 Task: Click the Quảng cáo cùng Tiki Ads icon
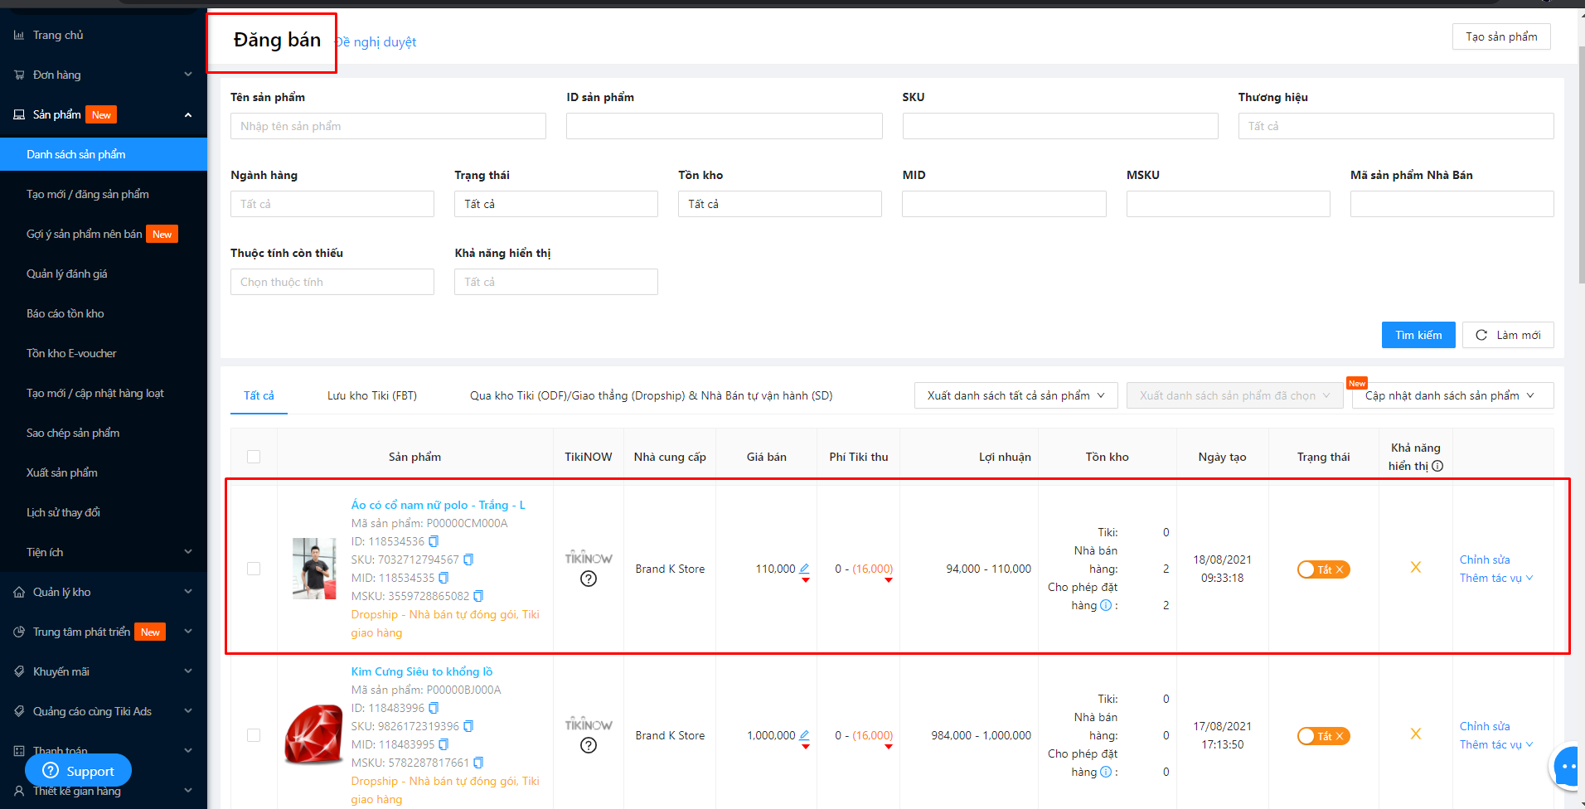[x=19, y=711]
